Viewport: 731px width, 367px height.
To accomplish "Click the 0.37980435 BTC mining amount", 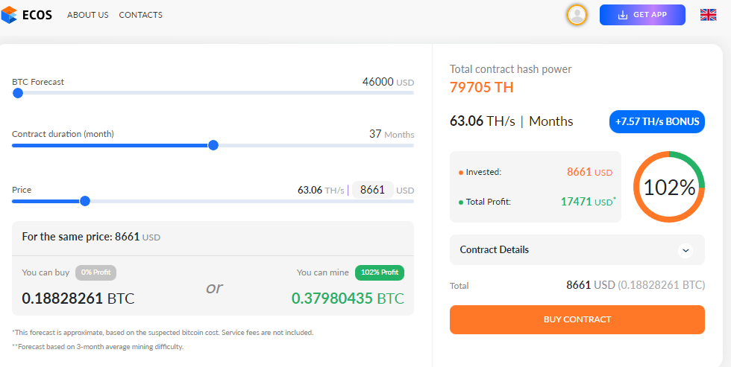I will click(348, 299).
